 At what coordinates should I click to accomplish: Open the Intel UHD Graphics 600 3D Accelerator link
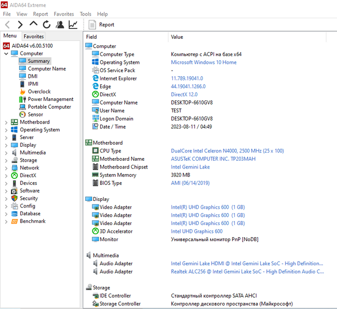[x=197, y=231]
